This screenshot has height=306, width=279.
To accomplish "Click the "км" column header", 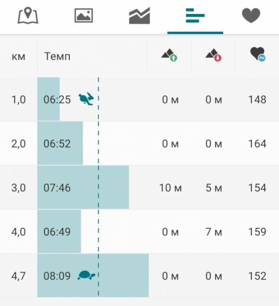I will (x=18, y=57).
